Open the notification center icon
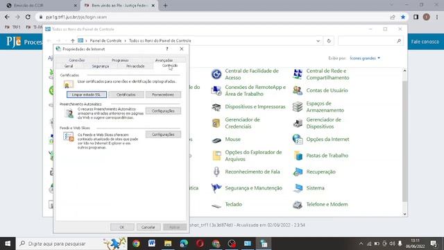This screenshot has height=250, width=444. [x=434, y=244]
